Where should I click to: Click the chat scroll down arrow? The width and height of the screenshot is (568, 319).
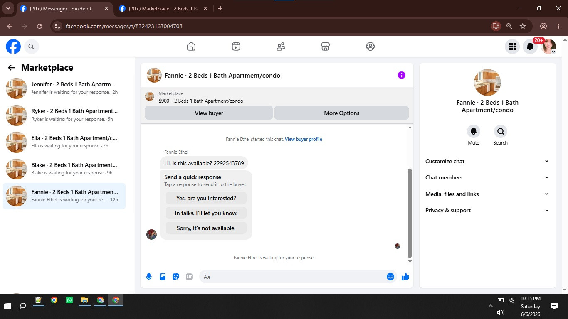point(410,261)
